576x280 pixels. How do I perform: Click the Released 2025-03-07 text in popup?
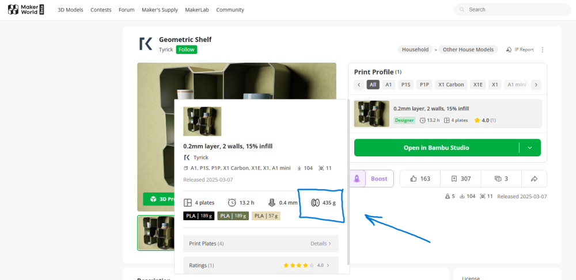tap(208, 180)
